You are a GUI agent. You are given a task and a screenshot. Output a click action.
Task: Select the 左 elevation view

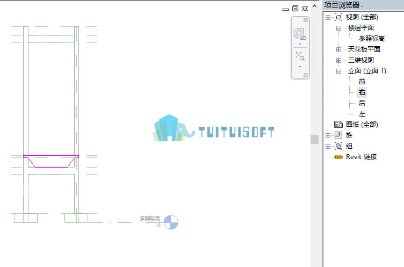pos(362,114)
